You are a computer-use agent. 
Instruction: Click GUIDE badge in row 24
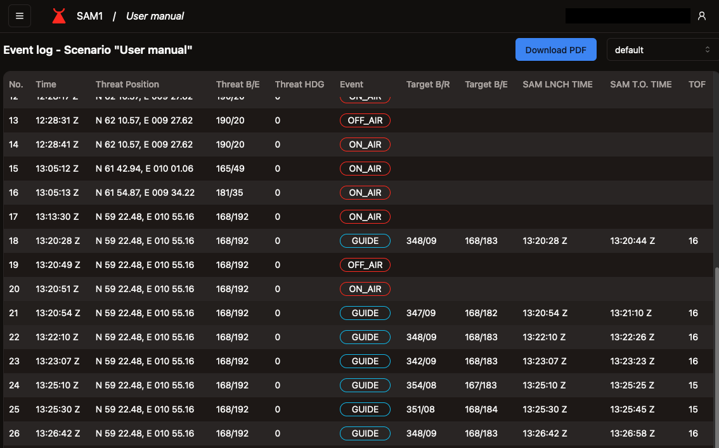point(365,385)
